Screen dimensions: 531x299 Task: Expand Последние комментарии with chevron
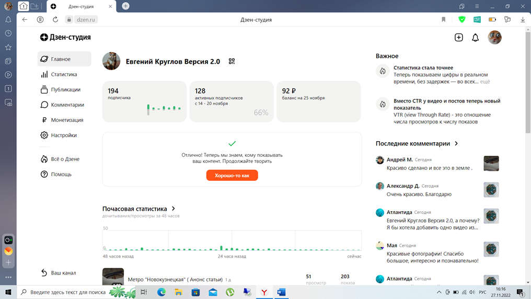(x=456, y=144)
